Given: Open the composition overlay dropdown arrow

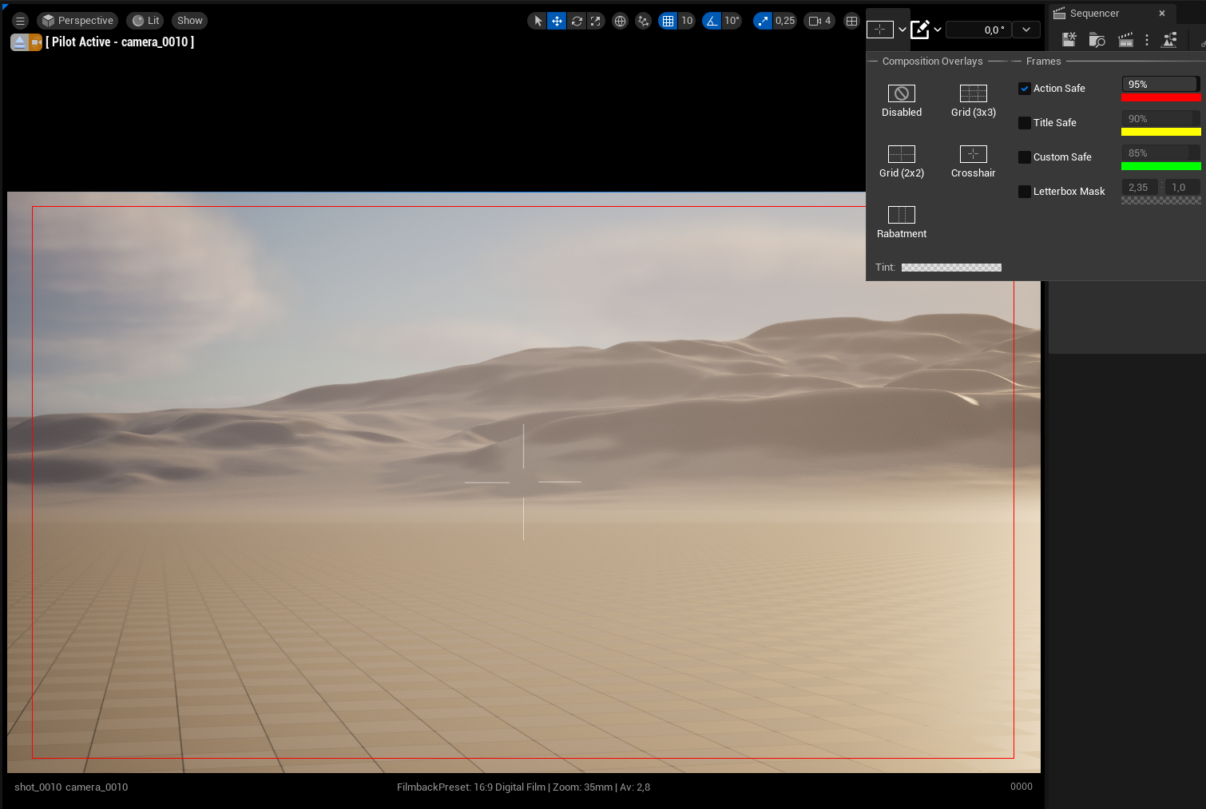Looking at the screenshot, I should pyautogui.click(x=903, y=30).
